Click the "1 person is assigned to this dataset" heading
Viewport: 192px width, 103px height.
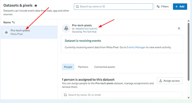pos(88,80)
